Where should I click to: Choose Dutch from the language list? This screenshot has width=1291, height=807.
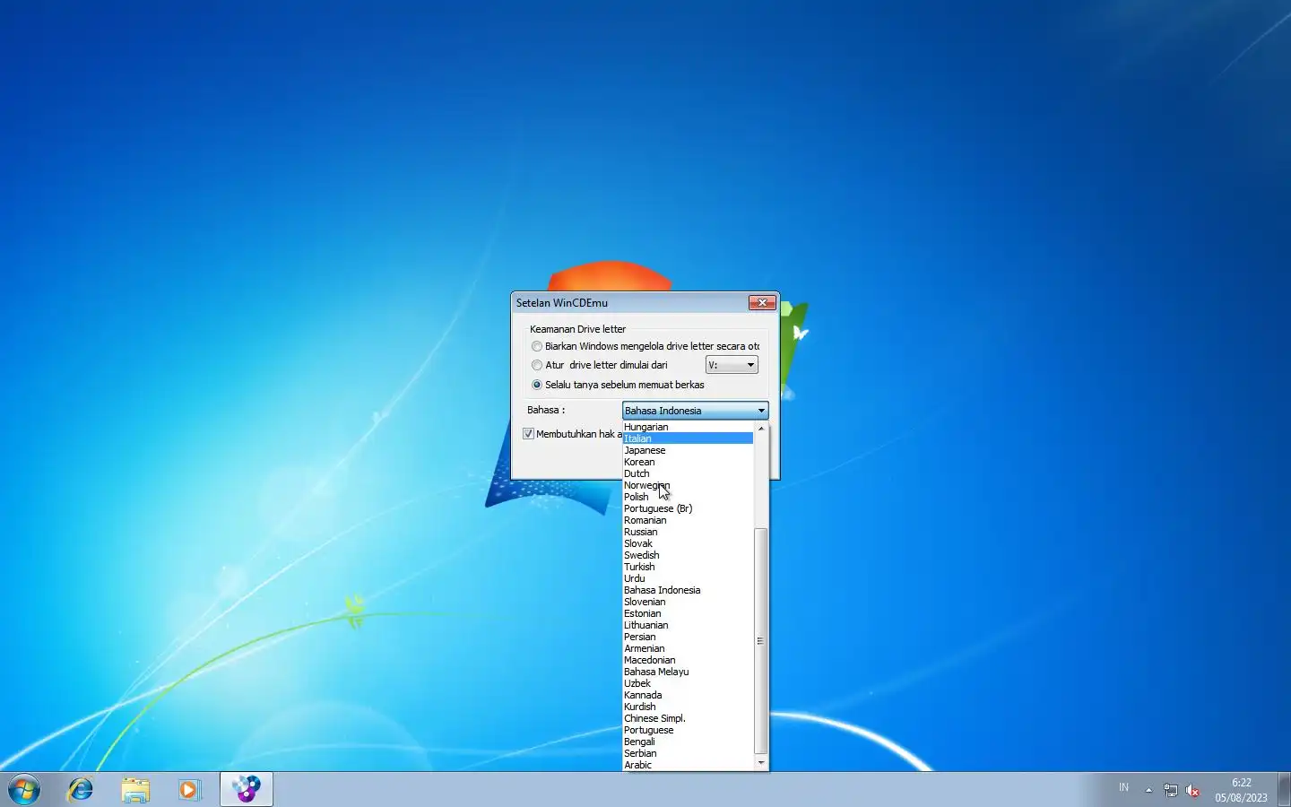click(688, 473)
